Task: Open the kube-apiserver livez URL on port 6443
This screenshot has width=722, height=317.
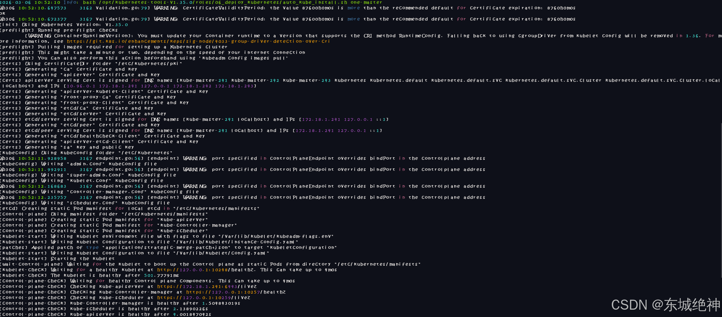Action: tap(207, 287)
